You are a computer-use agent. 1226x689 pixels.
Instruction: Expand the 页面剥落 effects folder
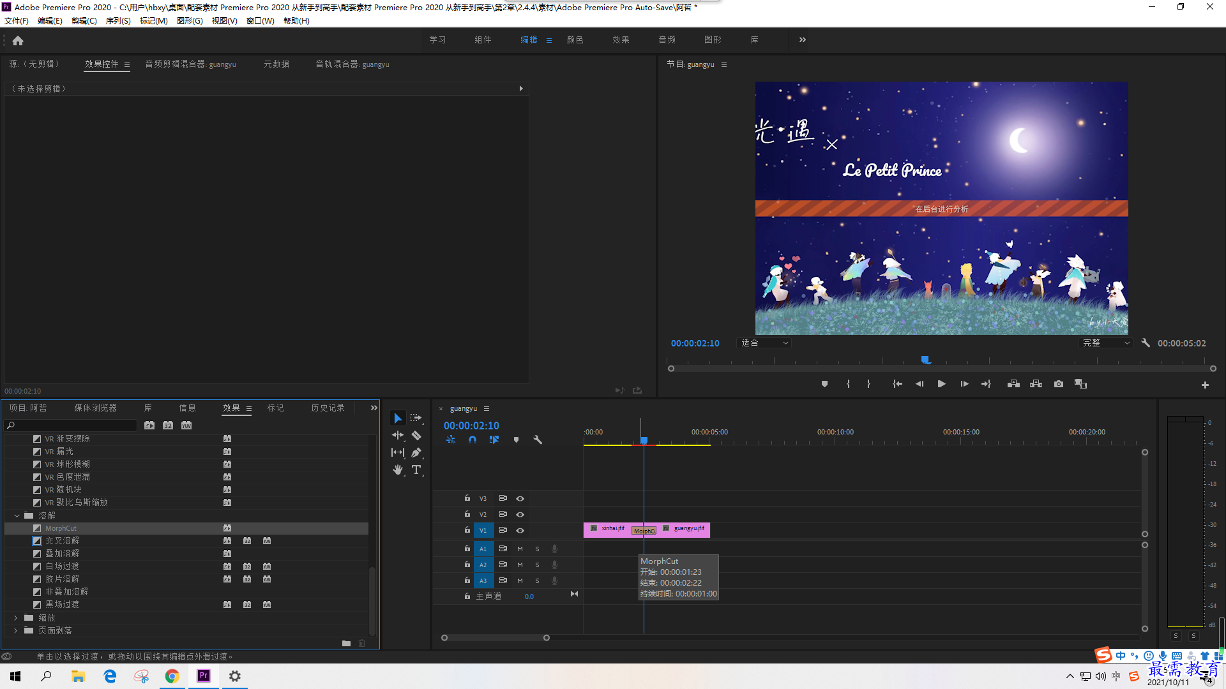(x=17, y=630)
